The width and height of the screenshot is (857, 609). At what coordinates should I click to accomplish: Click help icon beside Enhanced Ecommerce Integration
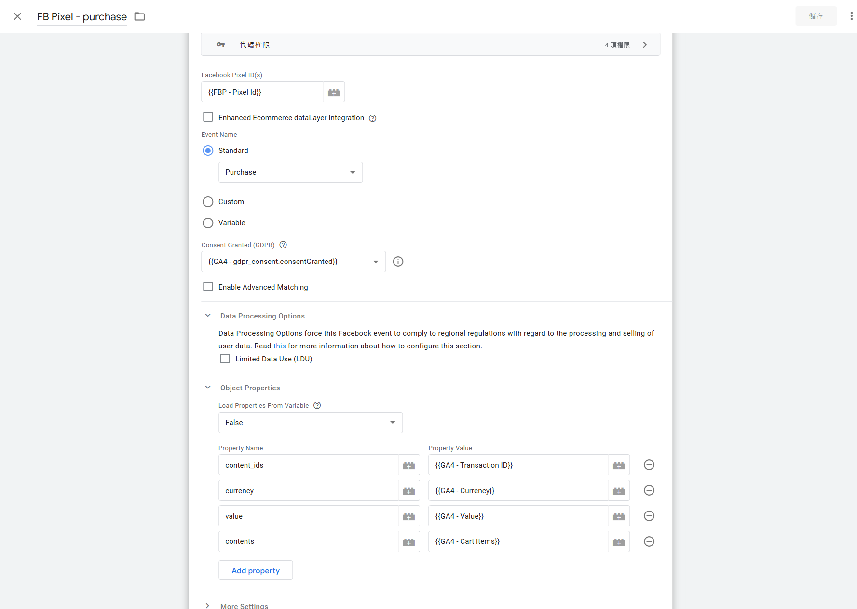click(x=372, y=118)
